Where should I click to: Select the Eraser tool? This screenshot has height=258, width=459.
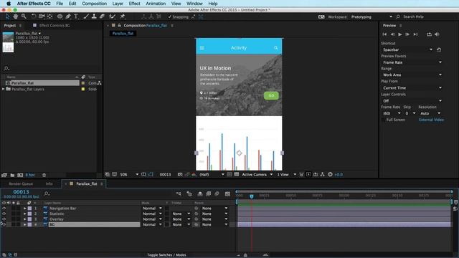[x=102, y=16]
